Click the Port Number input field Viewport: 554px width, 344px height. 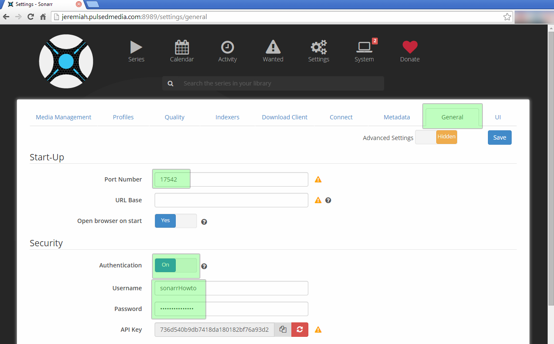(231, 179)
